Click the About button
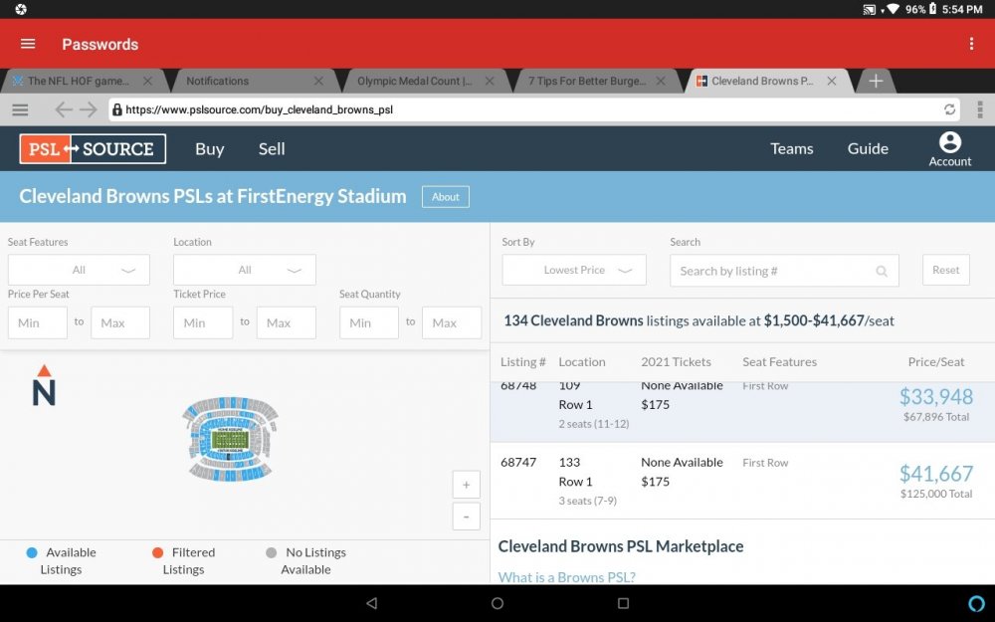 [x=446, y=197]
